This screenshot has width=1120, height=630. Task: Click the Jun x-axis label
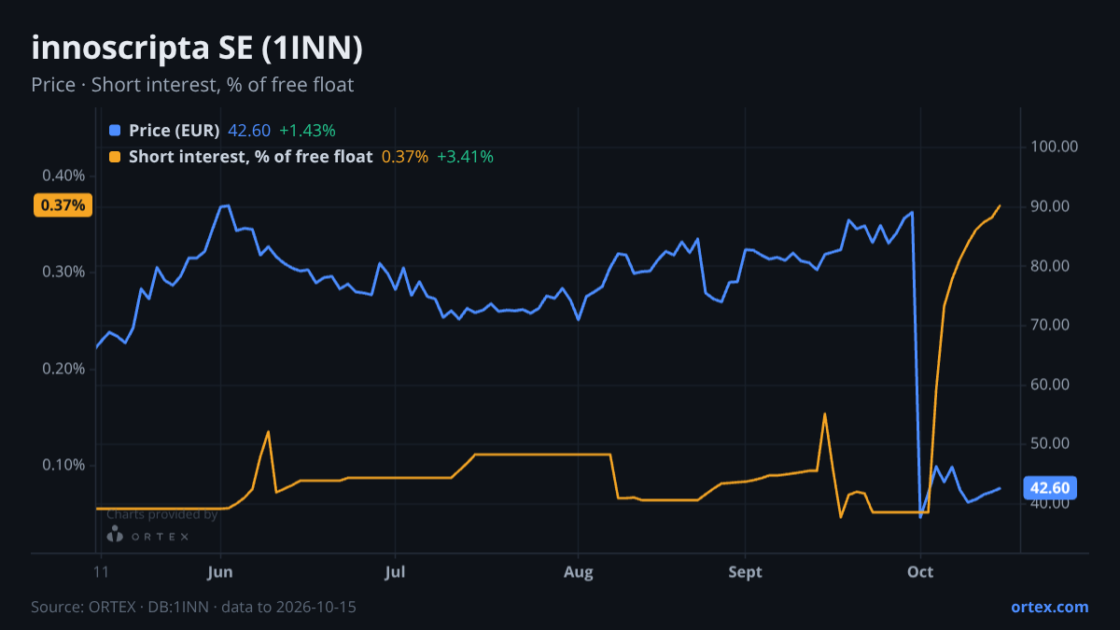click(x=220, y=572)
